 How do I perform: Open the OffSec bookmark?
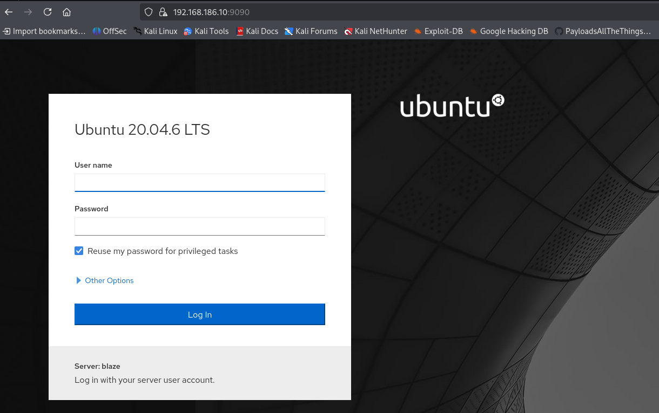pos(109,31)
